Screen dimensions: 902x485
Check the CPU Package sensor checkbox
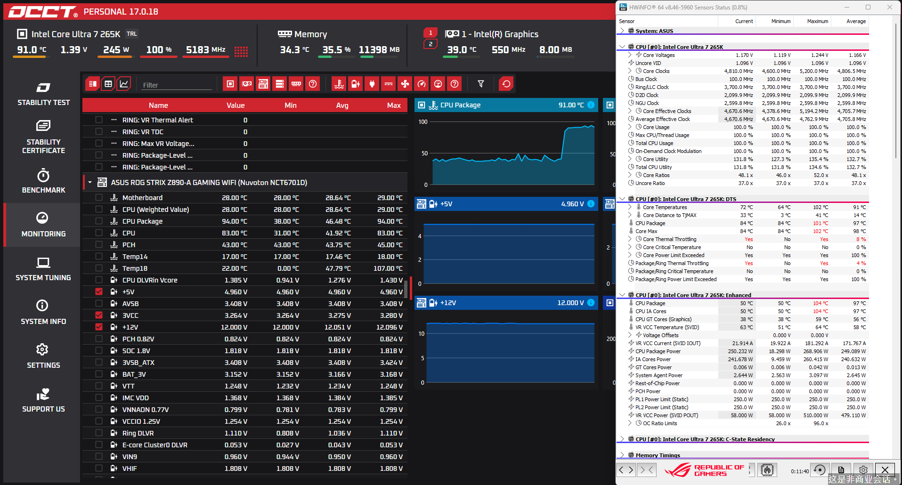(99, 221)
